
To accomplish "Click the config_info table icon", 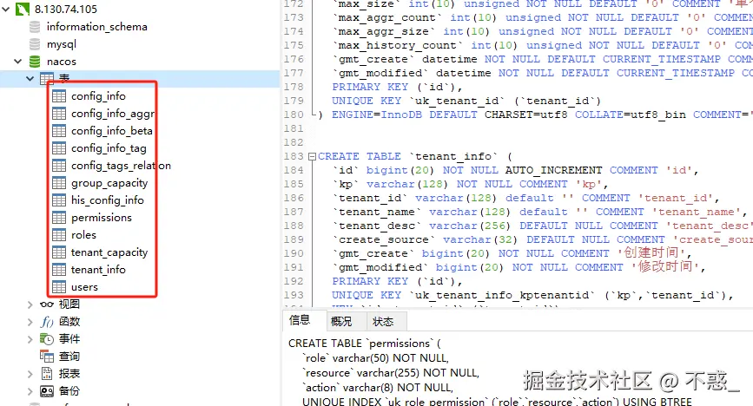I will [59, 96].
